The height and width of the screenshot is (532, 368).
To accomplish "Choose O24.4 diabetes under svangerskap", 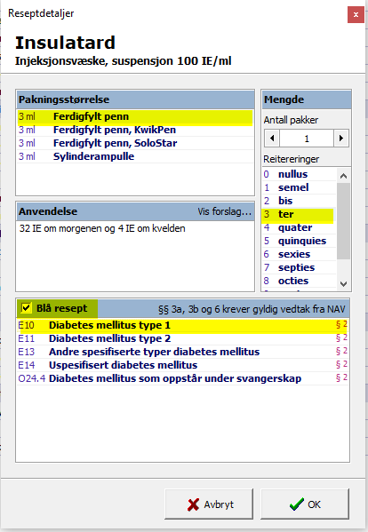I will click(182, 378).
